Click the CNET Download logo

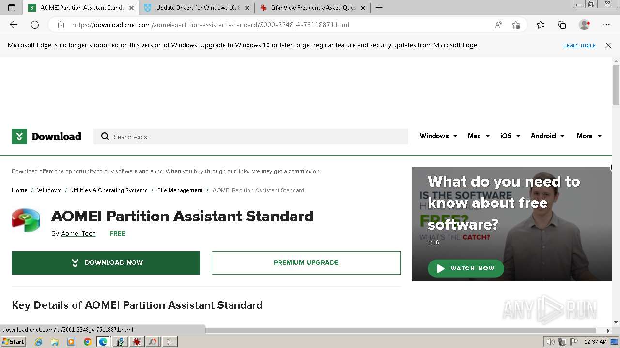pos(46,136)
